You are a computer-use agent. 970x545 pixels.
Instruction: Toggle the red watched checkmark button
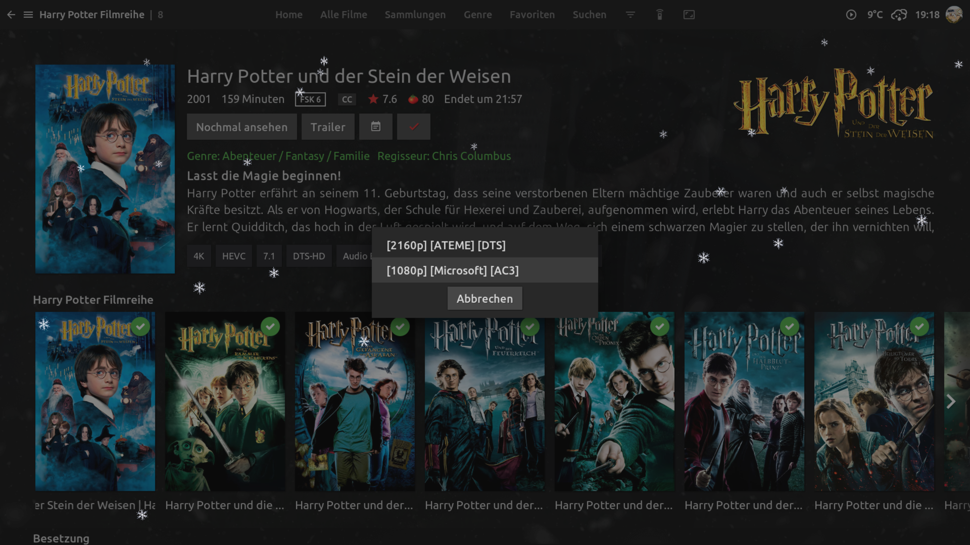[414, 127]
